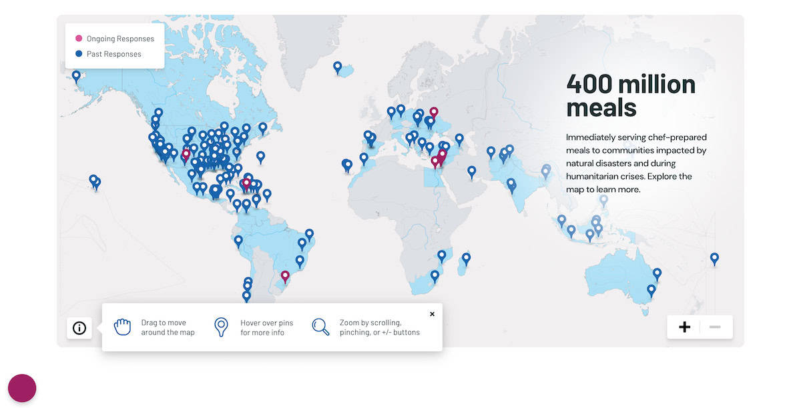Open the pink pin in southern Brazil
Image resolution: width=801 pixels, height=408 pixels.
[285, 275]
